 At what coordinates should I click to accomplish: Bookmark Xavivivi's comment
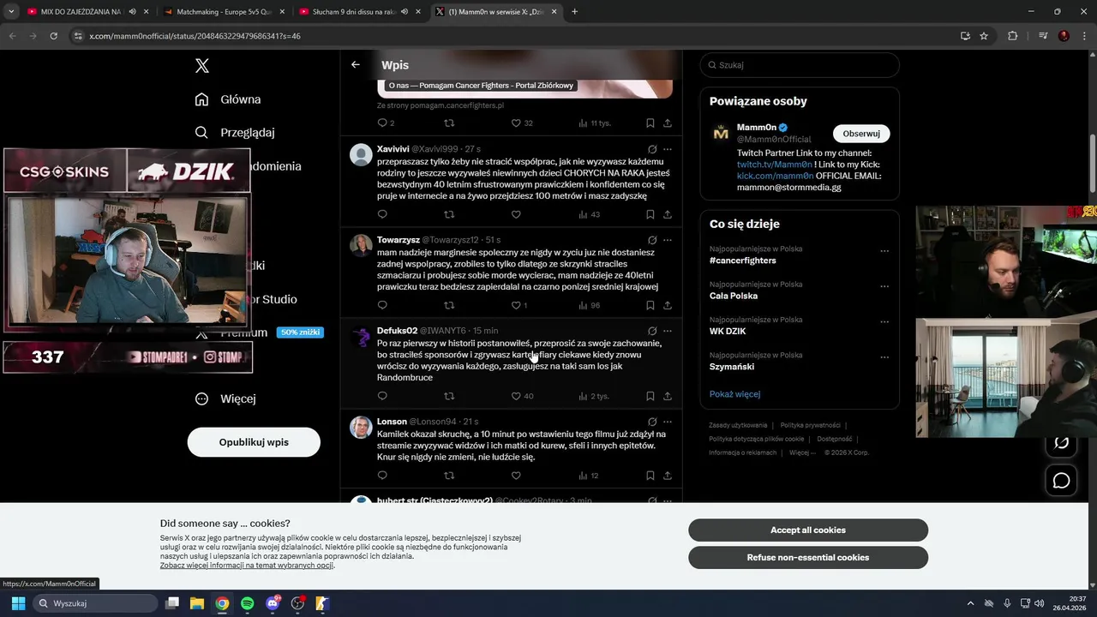[x=650, y=214]
